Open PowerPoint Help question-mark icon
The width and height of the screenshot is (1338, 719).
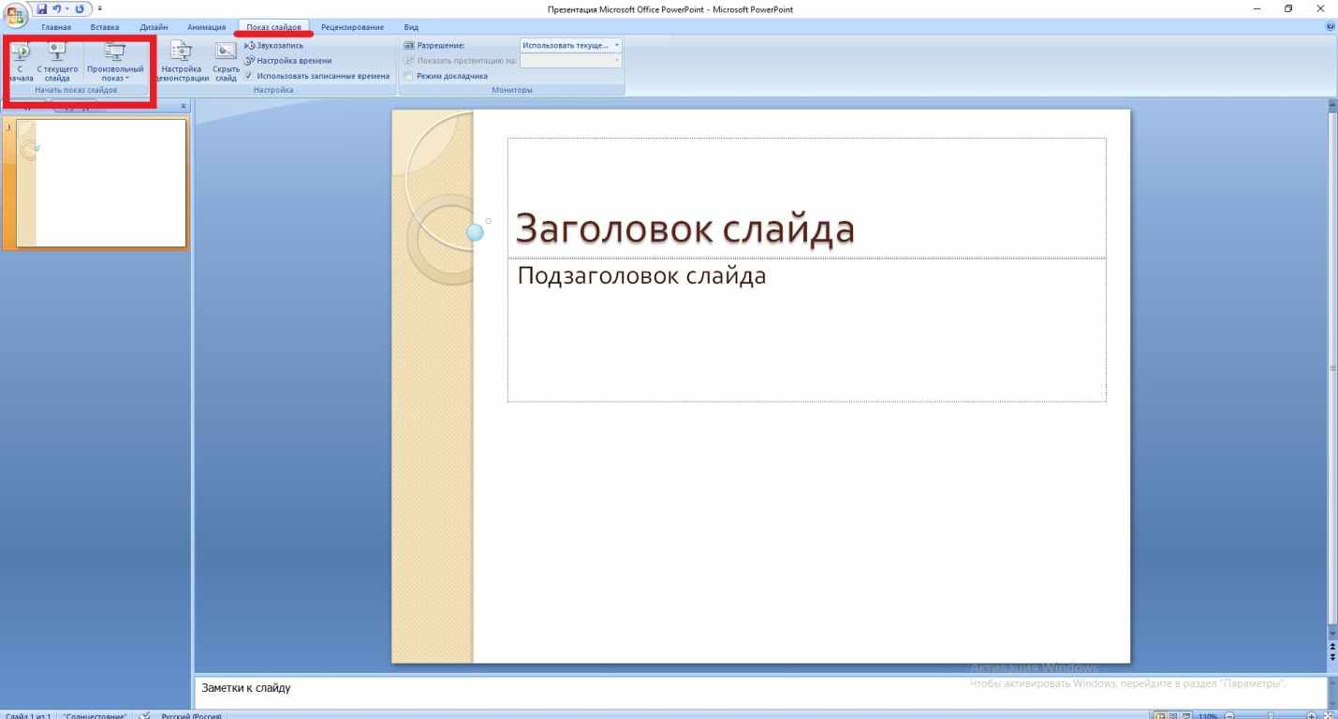(x=1331, y=27)
